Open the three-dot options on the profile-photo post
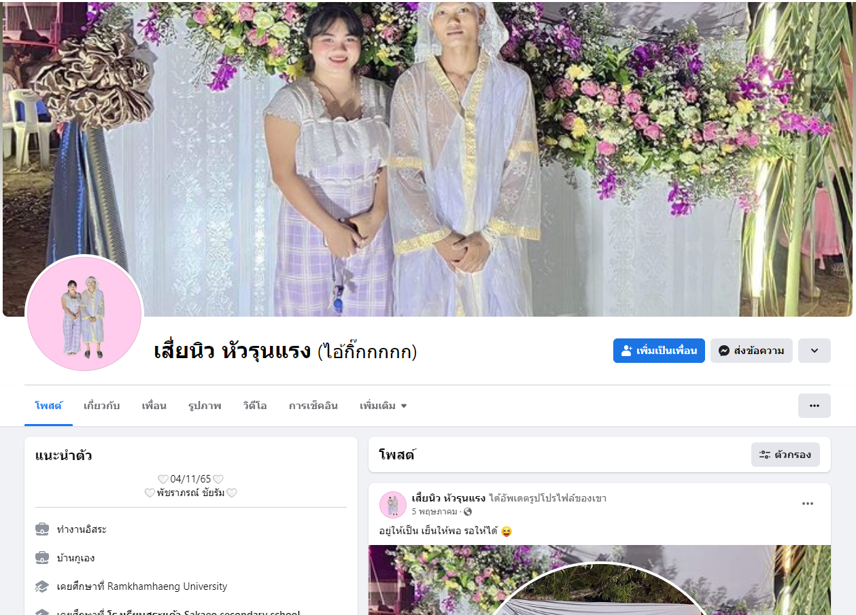The height and width of the screenshot is (615, 856). click(x=808, y=504)
